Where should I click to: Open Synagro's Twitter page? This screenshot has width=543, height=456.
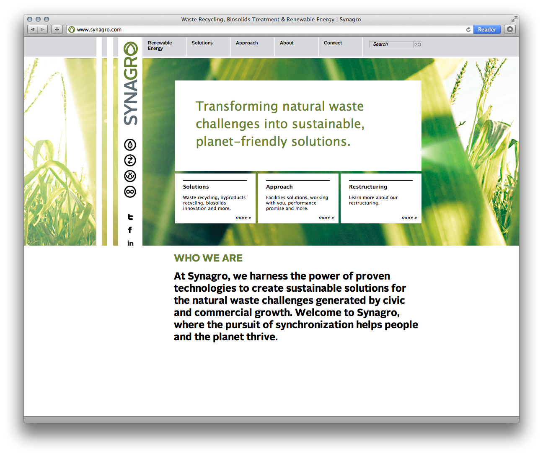click(x=130, y=217)
